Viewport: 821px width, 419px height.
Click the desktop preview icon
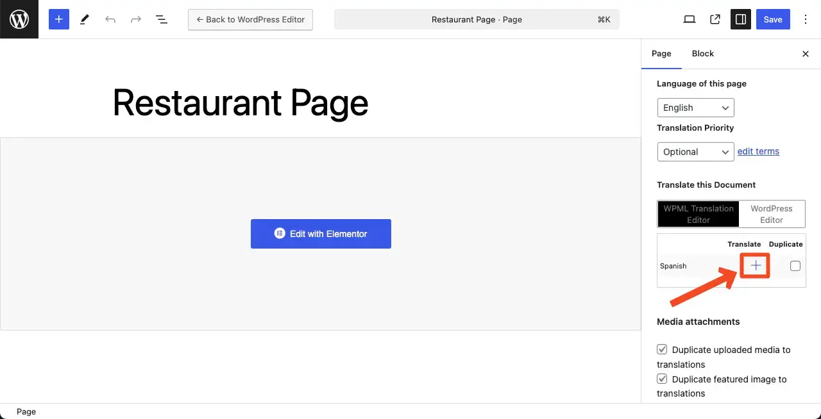(x=690, y=19)
